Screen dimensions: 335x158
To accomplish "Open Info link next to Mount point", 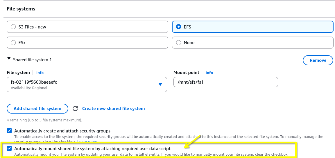I will (209, 73).
